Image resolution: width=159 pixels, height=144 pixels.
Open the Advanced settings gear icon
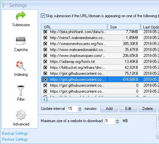(21, 115)
